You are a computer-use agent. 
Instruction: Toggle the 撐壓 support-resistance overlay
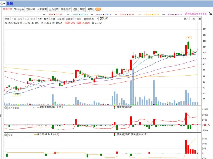[x=53, y=19]
